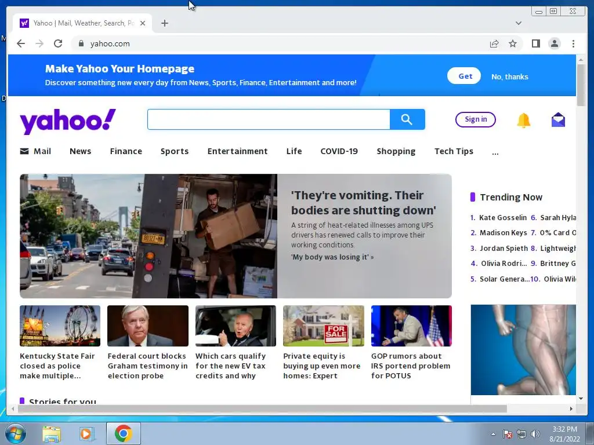Click the blue search magnifier button
The width and height of the screenshot is (594, 445).
407,119
